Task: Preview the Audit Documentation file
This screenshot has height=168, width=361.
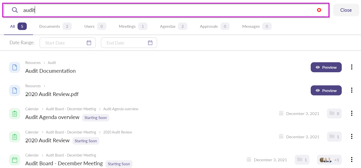Action: pyautogui.click(x=326, y=67)
